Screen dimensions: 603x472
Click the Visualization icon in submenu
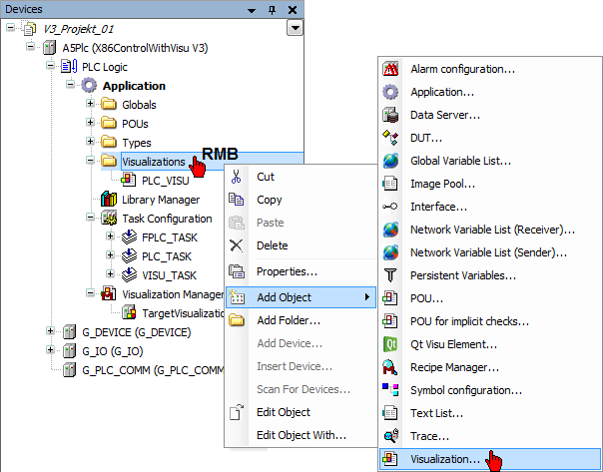(390, 459)
